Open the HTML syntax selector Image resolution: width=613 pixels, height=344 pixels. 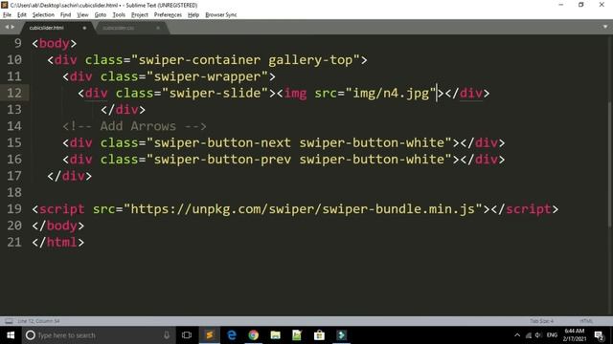(x=586, y=321)
